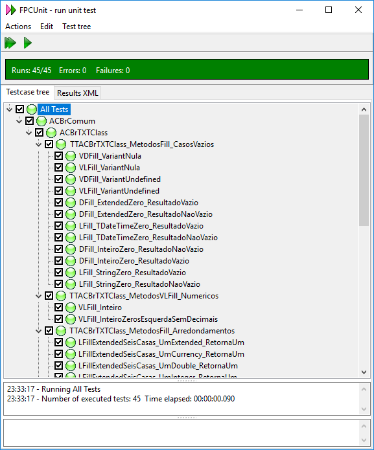374x450 pixels.
Task: Click the green status icon of ACBrTXTClass
Action: (51, 133)
